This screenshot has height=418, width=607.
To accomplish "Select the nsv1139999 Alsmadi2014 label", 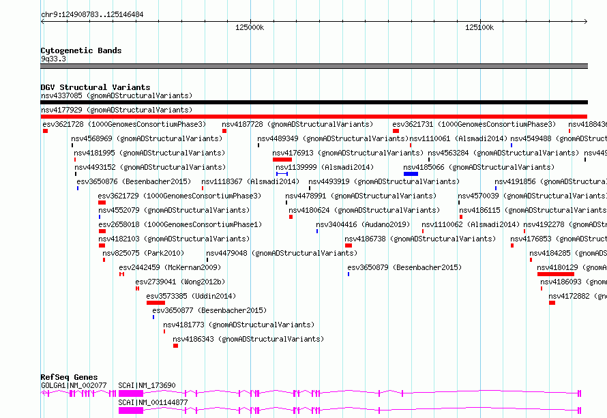I will click(x=325, y=167).
